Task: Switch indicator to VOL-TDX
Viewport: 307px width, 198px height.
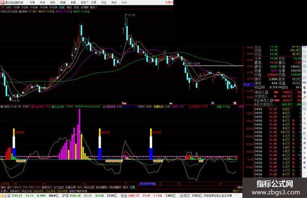Action: point(28,187)
